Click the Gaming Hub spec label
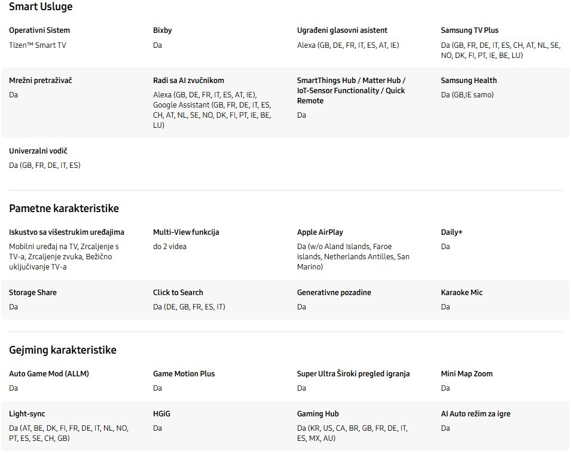Viewport: 571px width, 454px height. click(x=317, y=414)
